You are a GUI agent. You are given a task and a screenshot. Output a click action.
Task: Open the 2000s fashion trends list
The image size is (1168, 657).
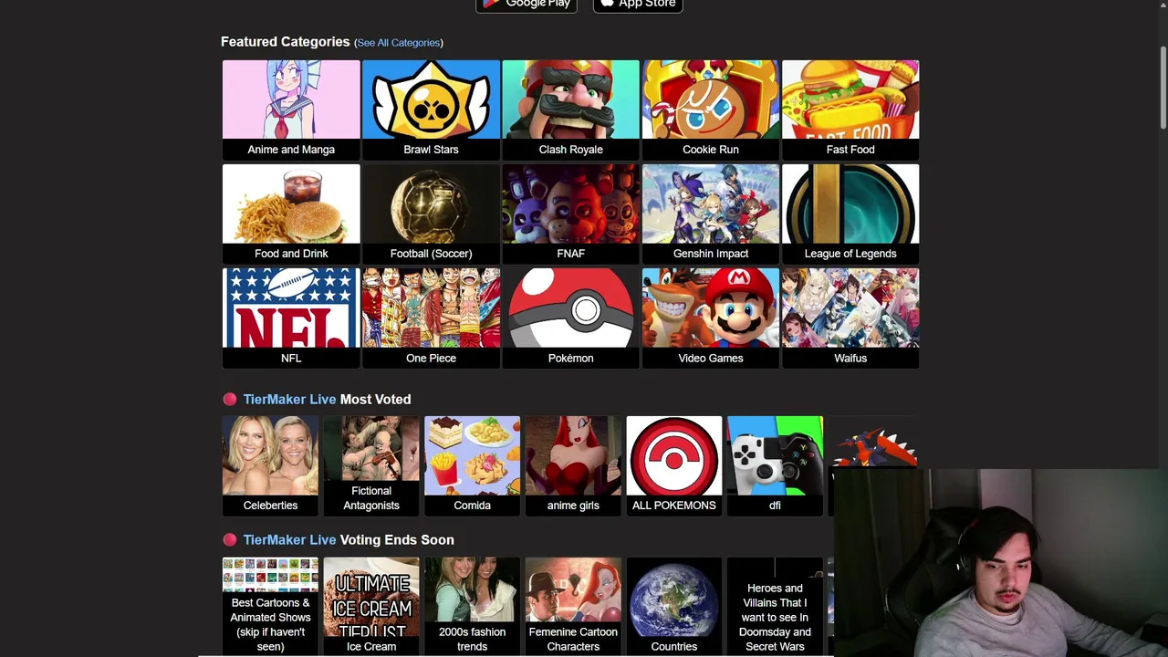(x=472, y=607)
